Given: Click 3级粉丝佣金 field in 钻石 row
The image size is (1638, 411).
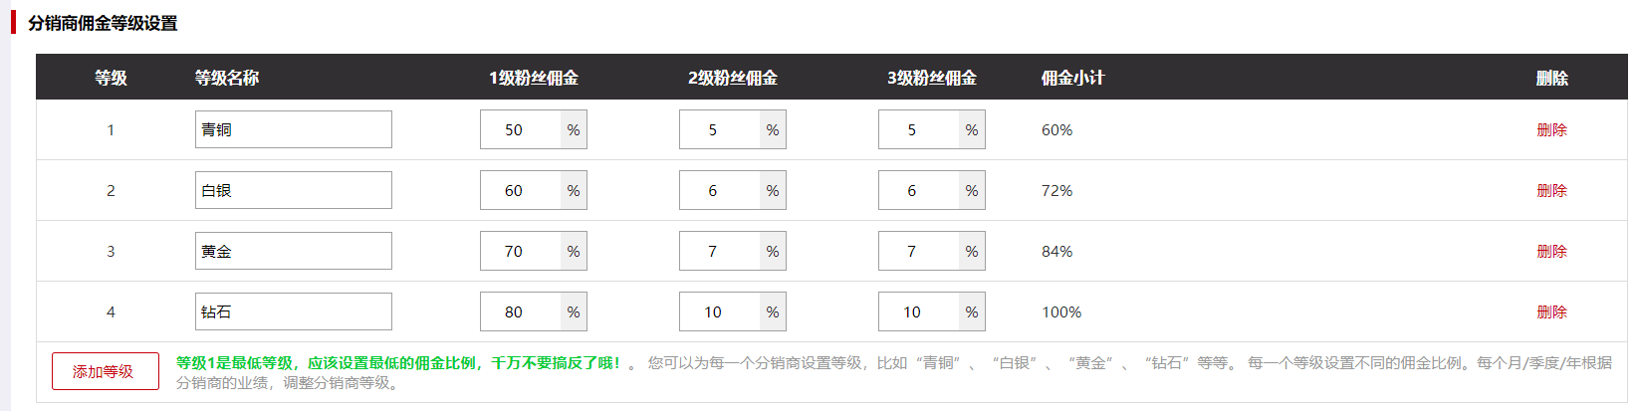Looking at the screenshot, I should click(x=919, y=311).
